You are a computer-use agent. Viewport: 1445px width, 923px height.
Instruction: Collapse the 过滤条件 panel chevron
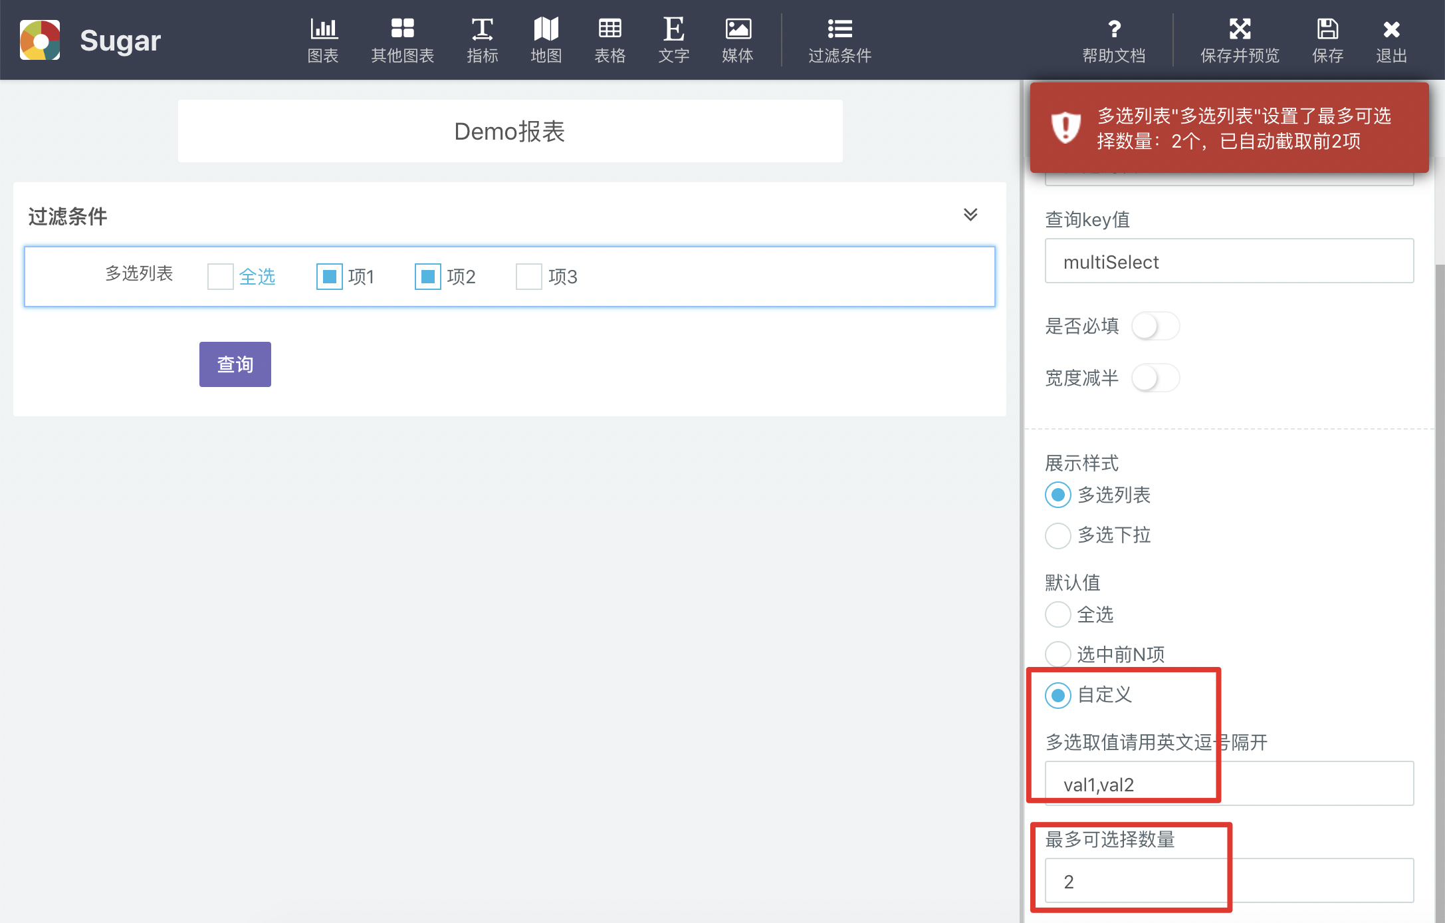970,215
